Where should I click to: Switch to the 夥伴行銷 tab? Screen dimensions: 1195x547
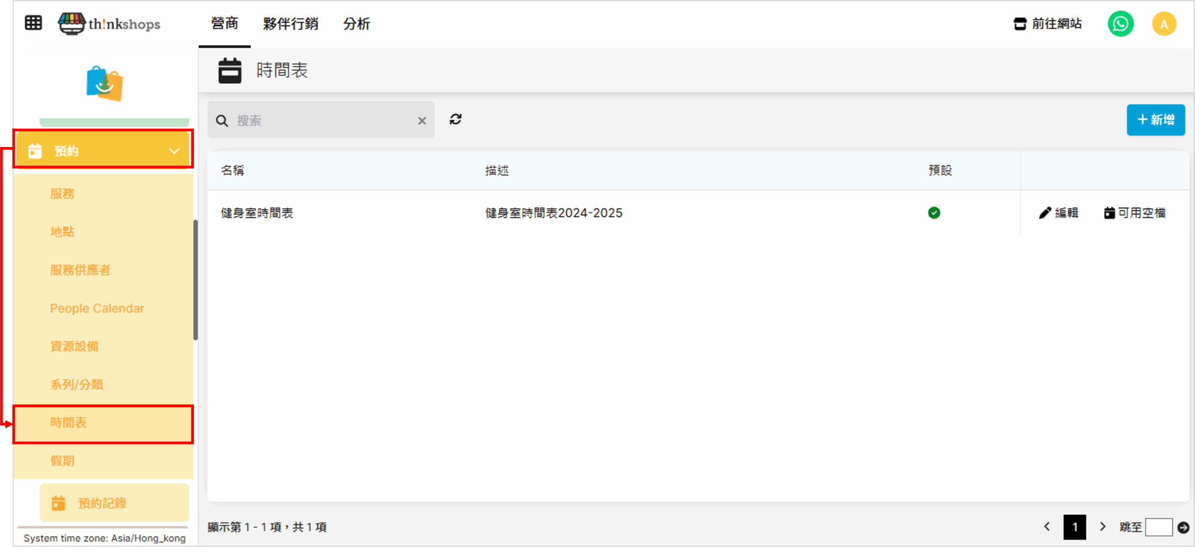click(290, 24)
